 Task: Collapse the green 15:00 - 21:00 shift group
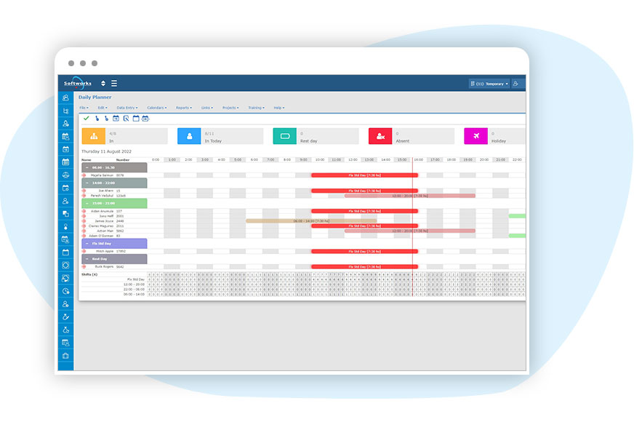tap(87, 203)
